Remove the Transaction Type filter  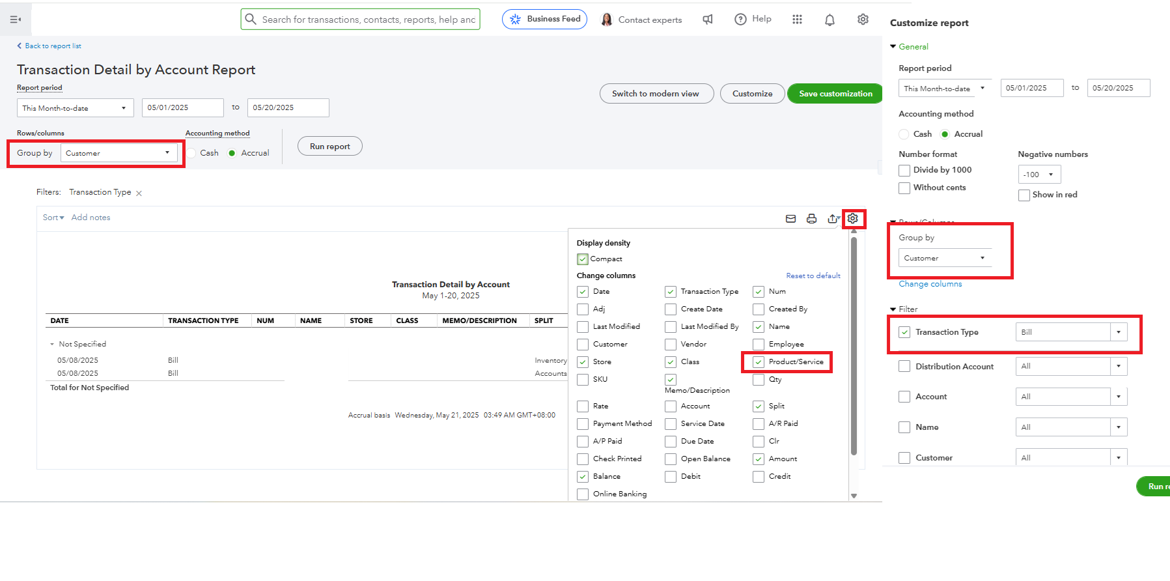(x=139, y=193)
